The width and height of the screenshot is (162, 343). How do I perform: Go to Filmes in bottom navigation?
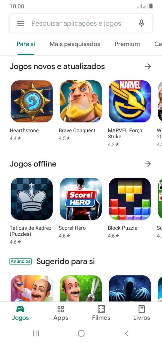(101, 313)
